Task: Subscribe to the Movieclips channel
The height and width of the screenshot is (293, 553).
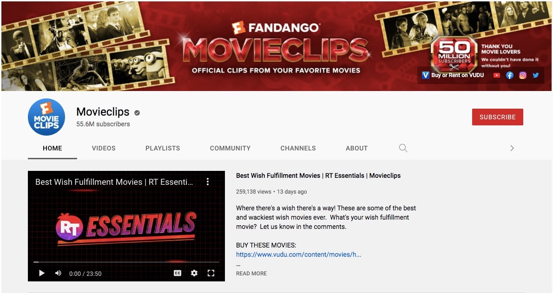Action: coord(497,117)
